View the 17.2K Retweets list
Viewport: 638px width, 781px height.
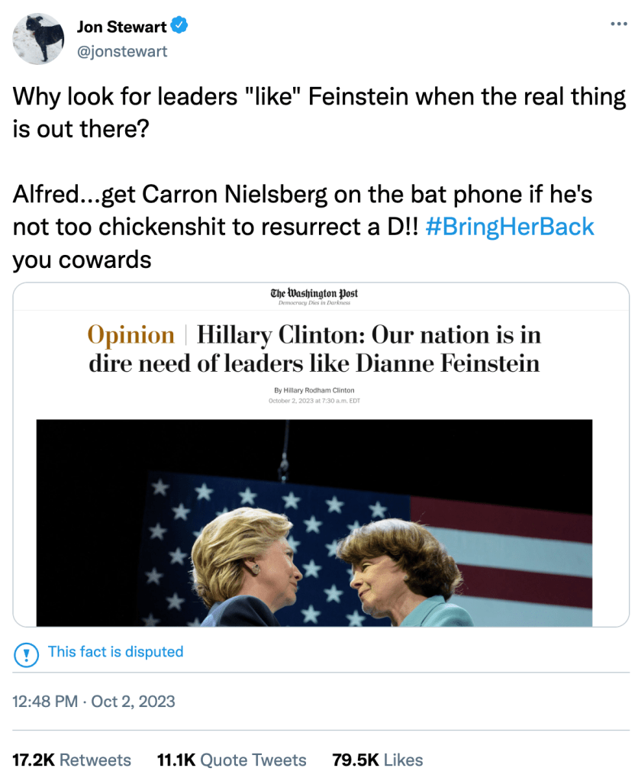click(x=72, y=760)
